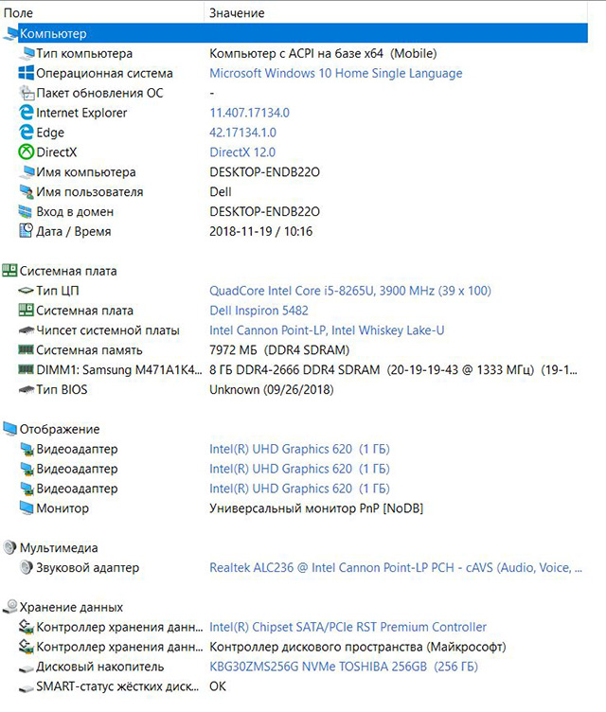The height and width of the screenshot is (712, 606).
Task: Open the QuadCore Intel Core i5-8265U link
Action: pyautogui.click(x=350, y=291)
